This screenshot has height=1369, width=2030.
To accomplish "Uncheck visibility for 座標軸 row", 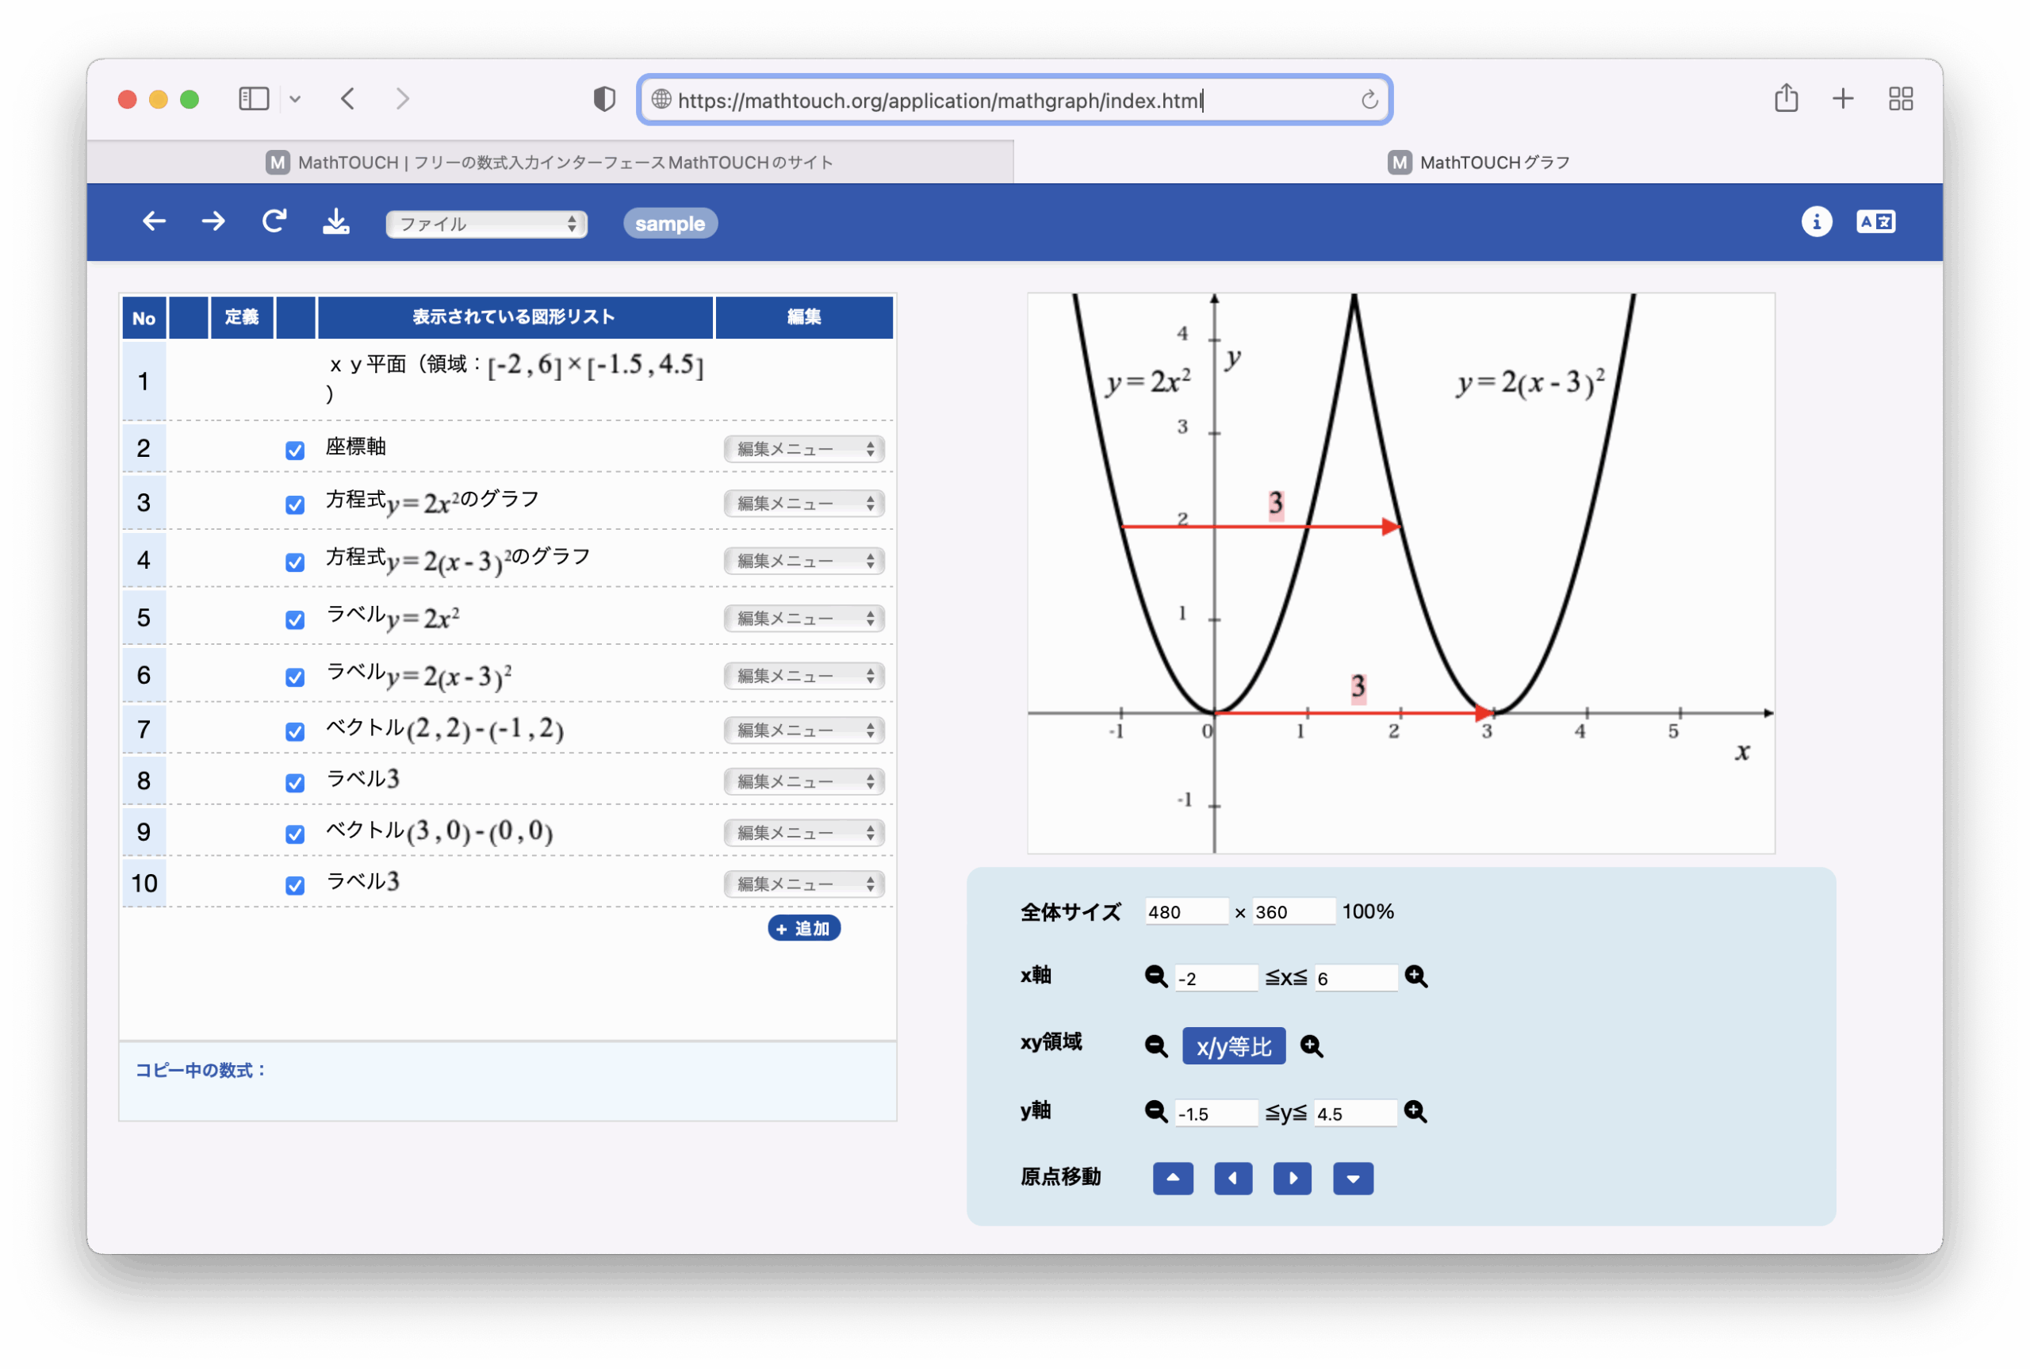I will (294, 450).
